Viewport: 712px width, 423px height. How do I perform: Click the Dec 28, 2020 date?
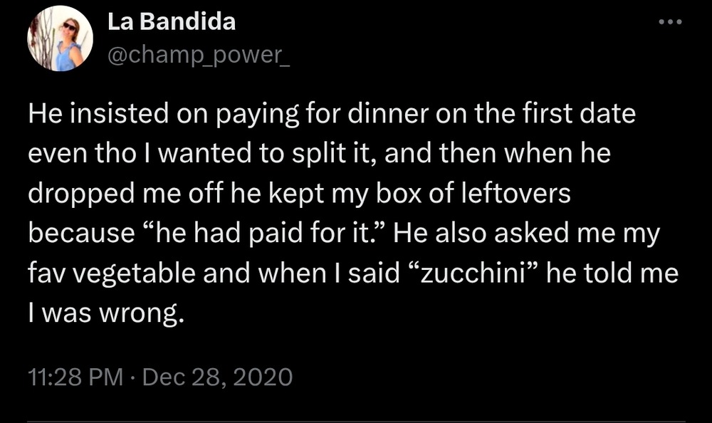click(217, 377)
